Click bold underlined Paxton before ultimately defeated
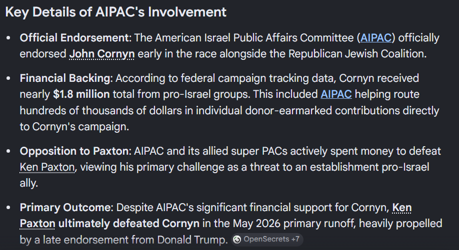Viewport: 459px width, 250px height. point(37,224)
